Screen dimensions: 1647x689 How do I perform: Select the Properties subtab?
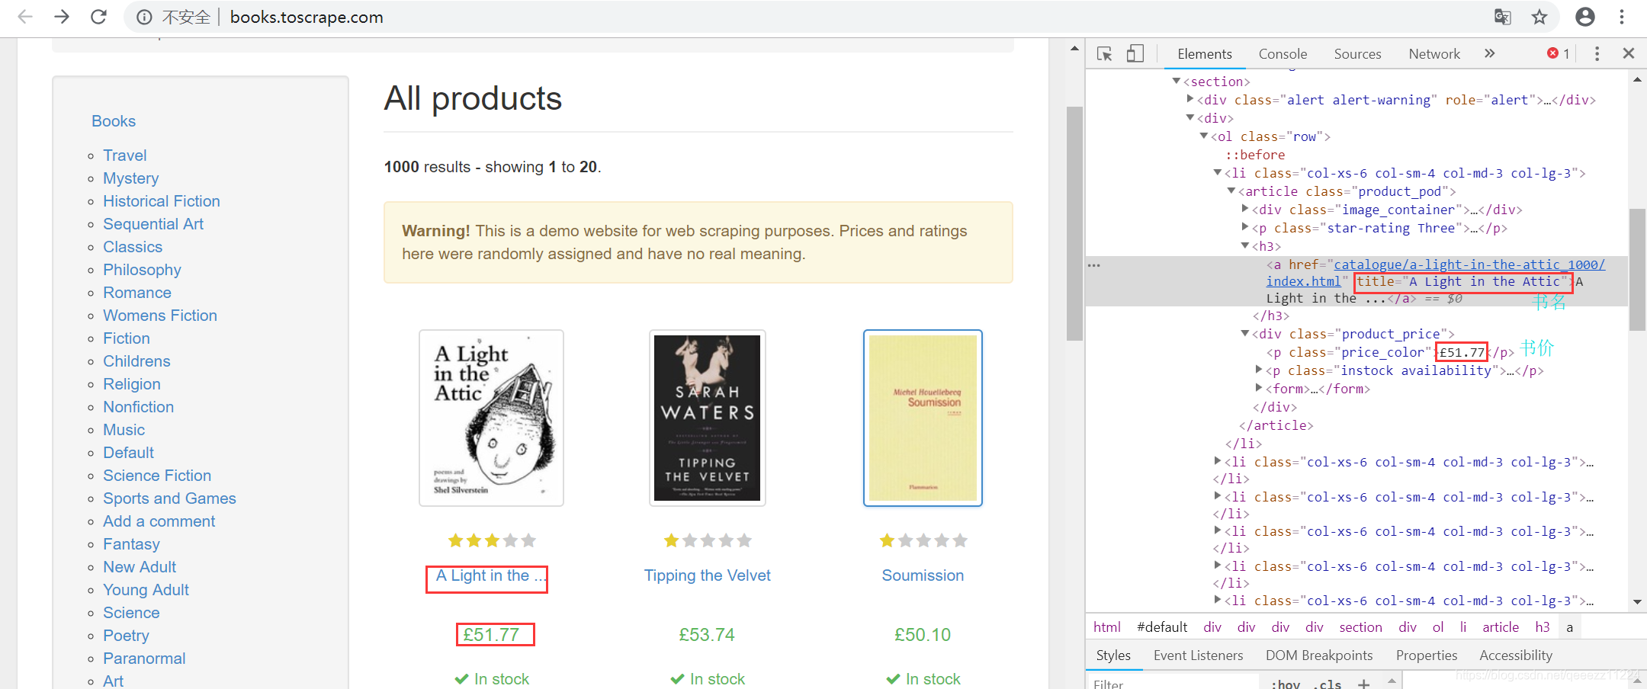1427,655
